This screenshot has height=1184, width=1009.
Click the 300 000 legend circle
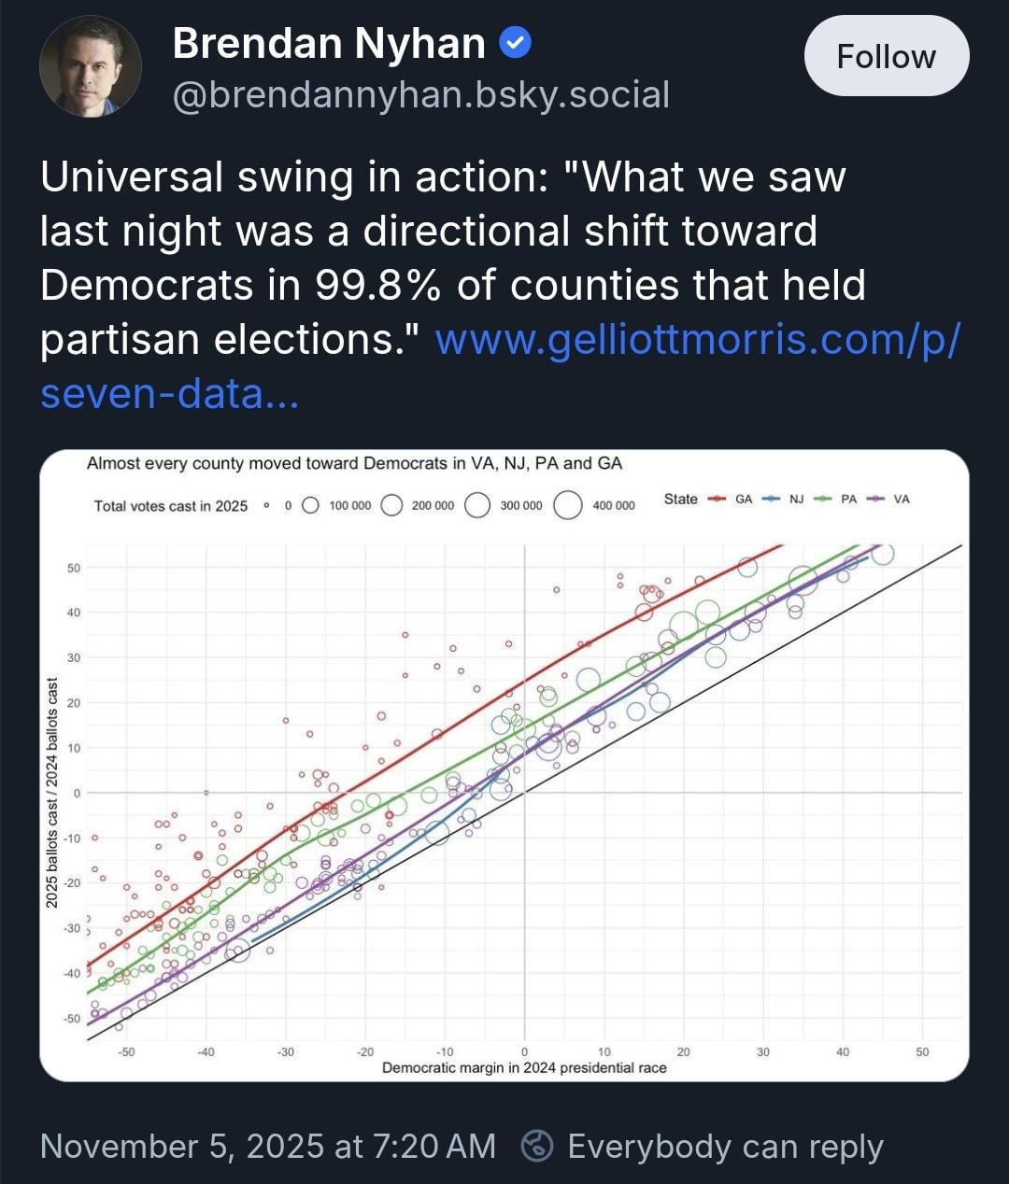point(477,505)
